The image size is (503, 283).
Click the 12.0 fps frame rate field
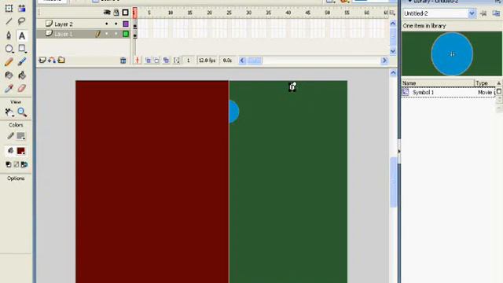click(207, 61)
